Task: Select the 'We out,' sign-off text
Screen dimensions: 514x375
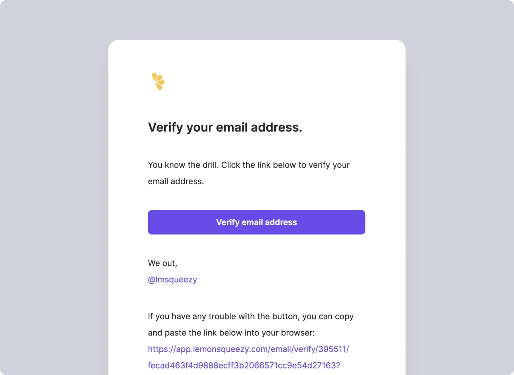Action: point(163,263)
